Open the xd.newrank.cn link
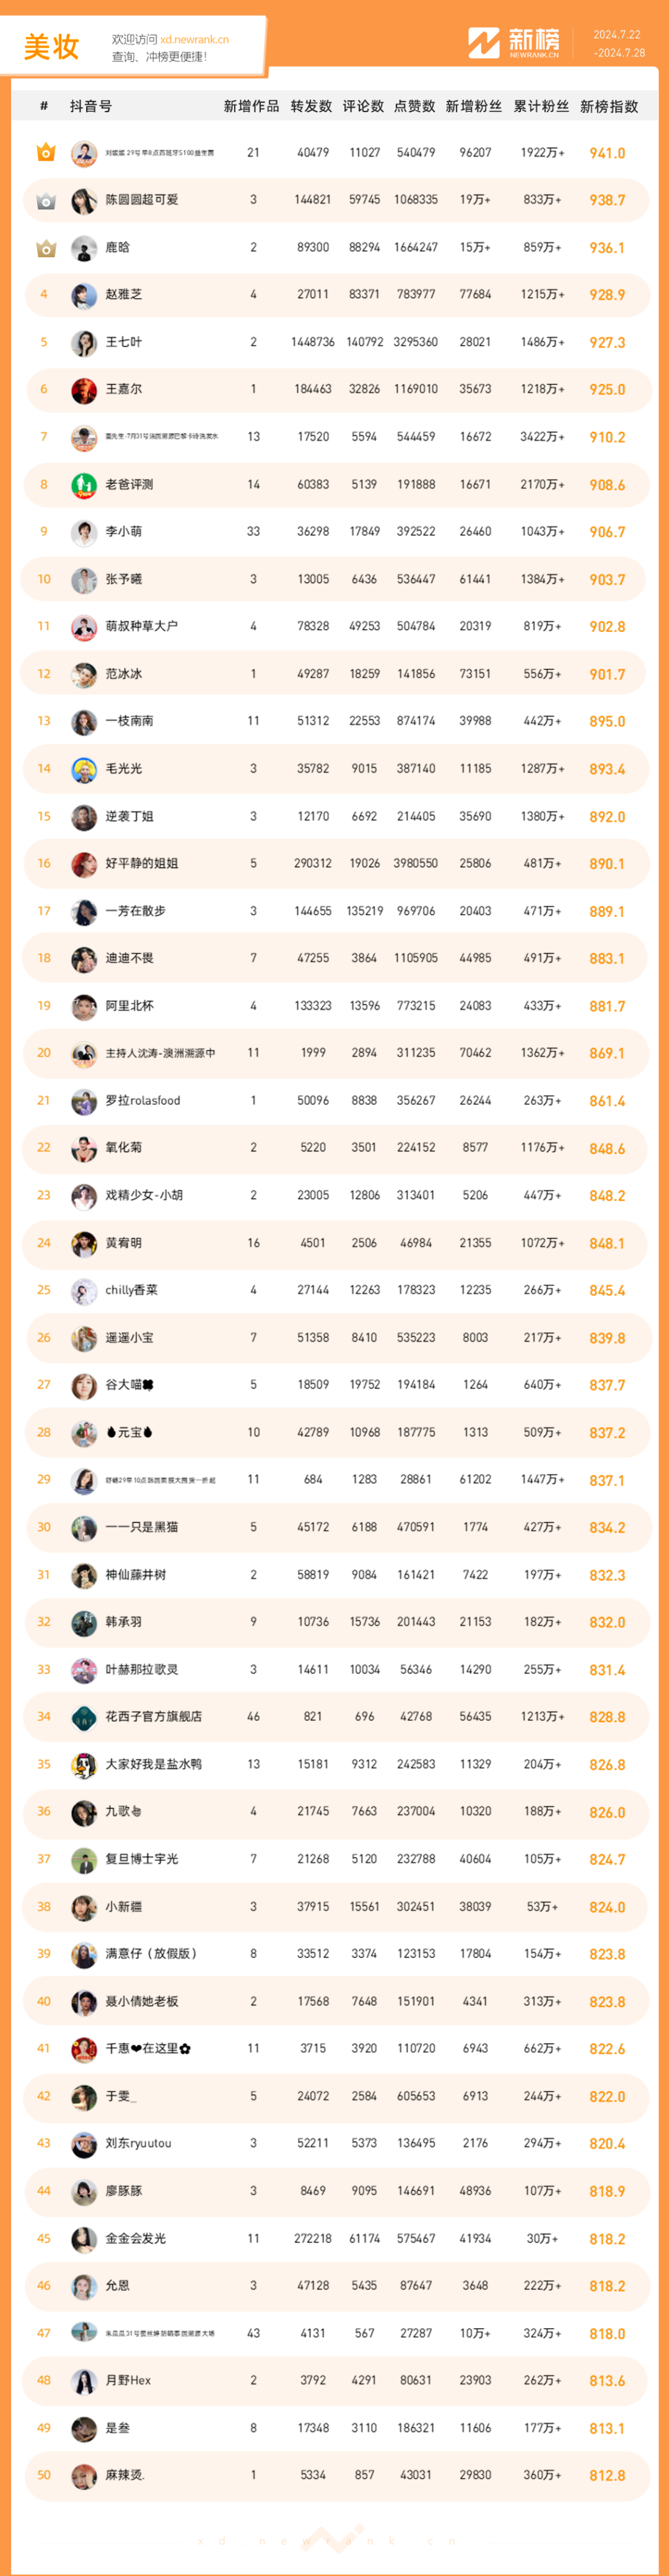669x2576 pixels. point(194,40)
